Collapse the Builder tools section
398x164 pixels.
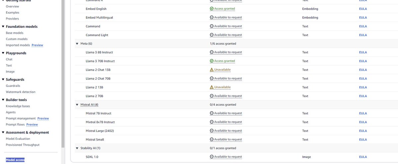coord(3,100)
